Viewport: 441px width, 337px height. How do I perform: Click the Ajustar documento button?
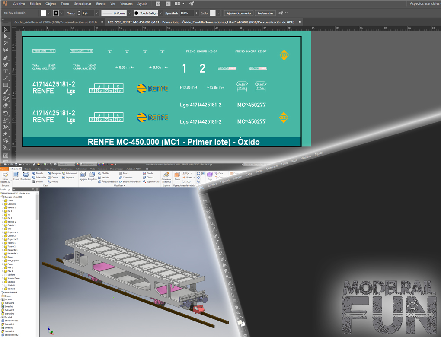tap(239, 13)
